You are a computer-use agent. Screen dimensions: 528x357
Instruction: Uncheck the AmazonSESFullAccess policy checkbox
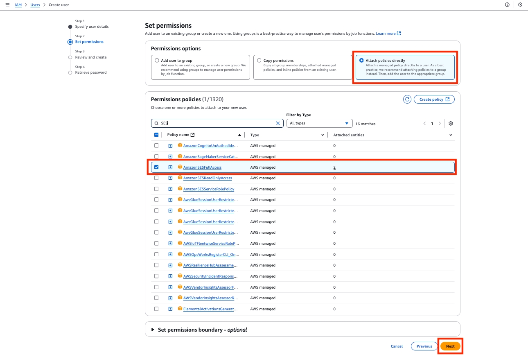pos(156,167)
